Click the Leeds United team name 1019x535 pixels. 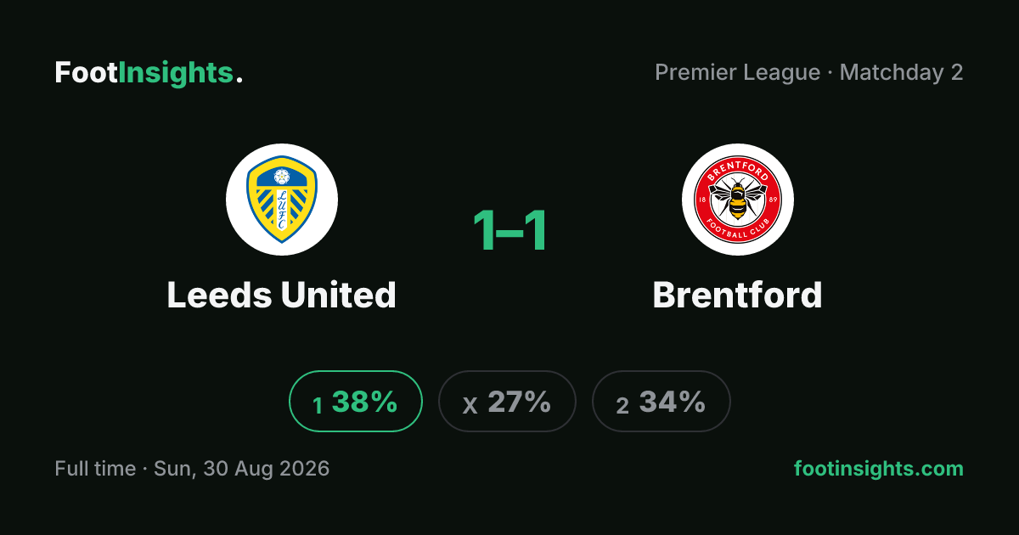tap(282, 295)
